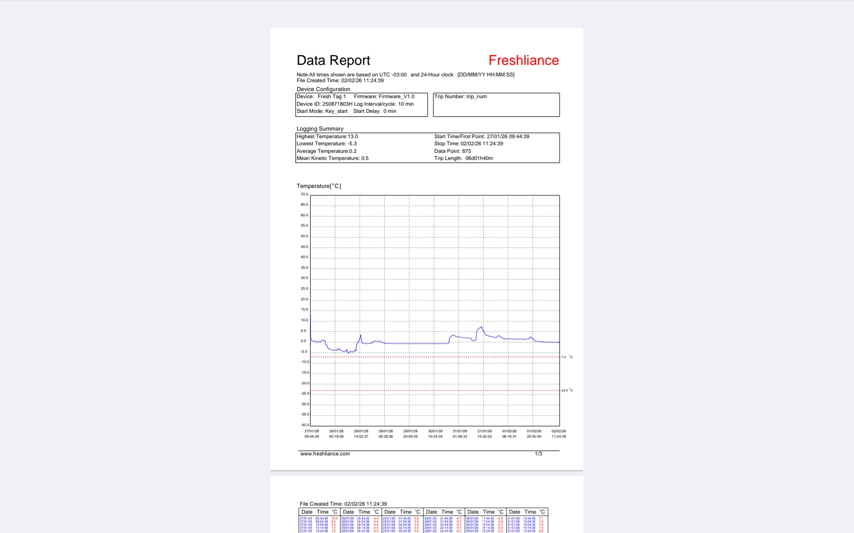The height and width of the screenshot is (533, 854).
Task: Click the Device ID 250871803H text
Action: point(324,104)
